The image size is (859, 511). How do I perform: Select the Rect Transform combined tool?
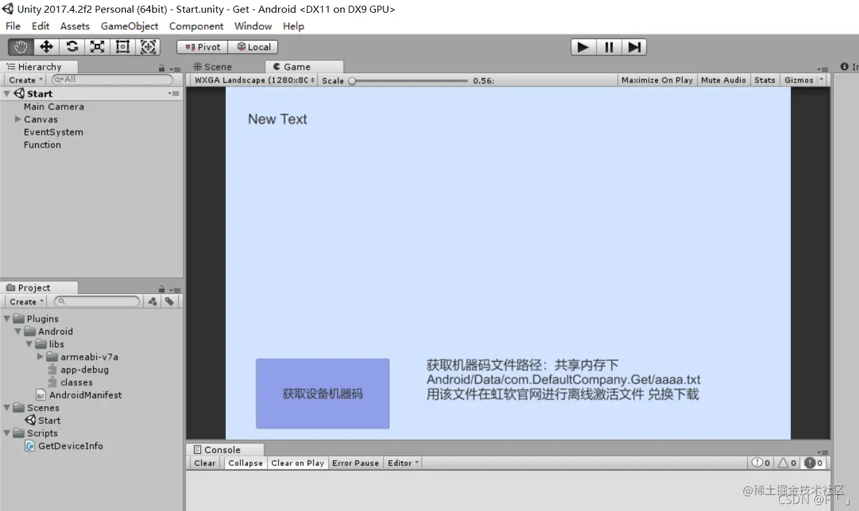pyautogui.click(x=148, y=46)
